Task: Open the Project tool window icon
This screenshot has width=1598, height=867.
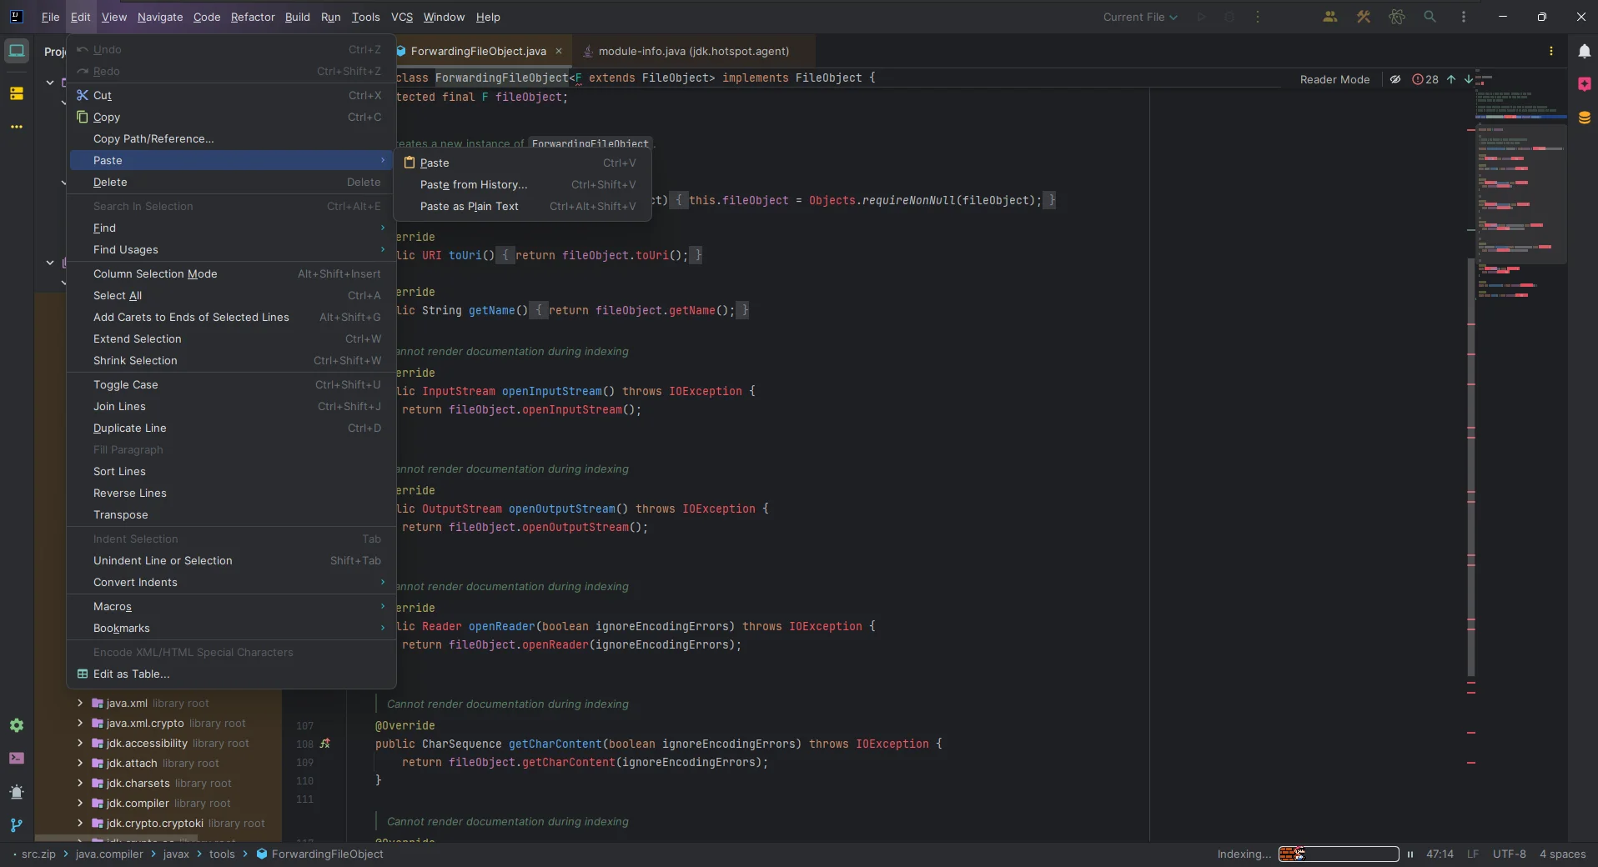Action: click(17, 52)
